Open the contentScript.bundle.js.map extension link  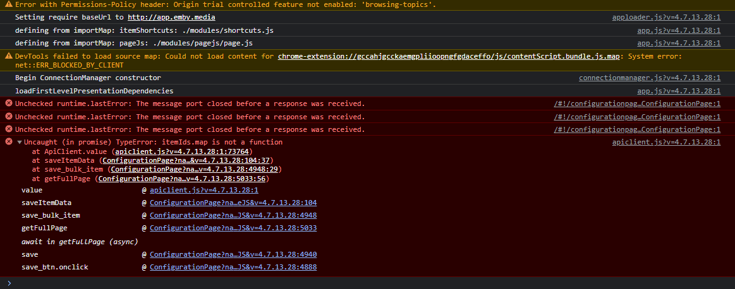449,56
